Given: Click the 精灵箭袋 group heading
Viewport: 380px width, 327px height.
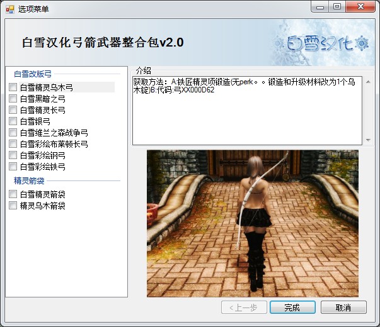Looking at the screenshot, I should tap(29, 180).
